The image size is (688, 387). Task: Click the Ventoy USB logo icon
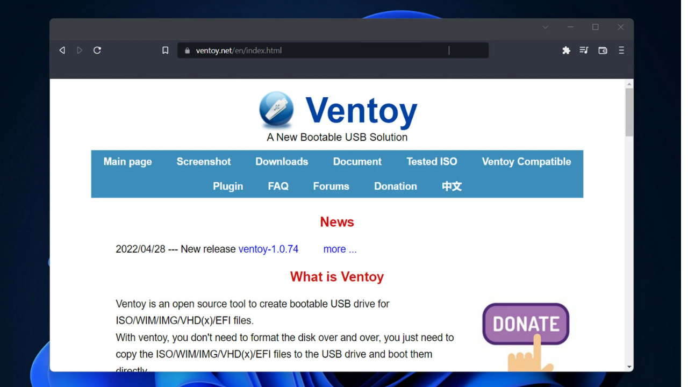tap(276, 109)
